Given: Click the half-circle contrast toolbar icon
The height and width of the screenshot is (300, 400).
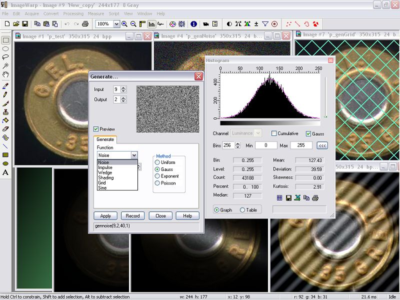Looking at the screenshot, I should 229,24.
